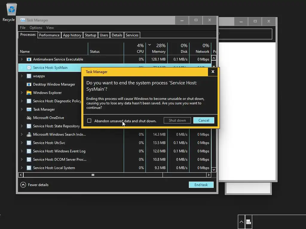Image resolution: width=306 pixels, height=229 pixels.
Task: Switch to the Users tab
Action: [x=104, y=35]
